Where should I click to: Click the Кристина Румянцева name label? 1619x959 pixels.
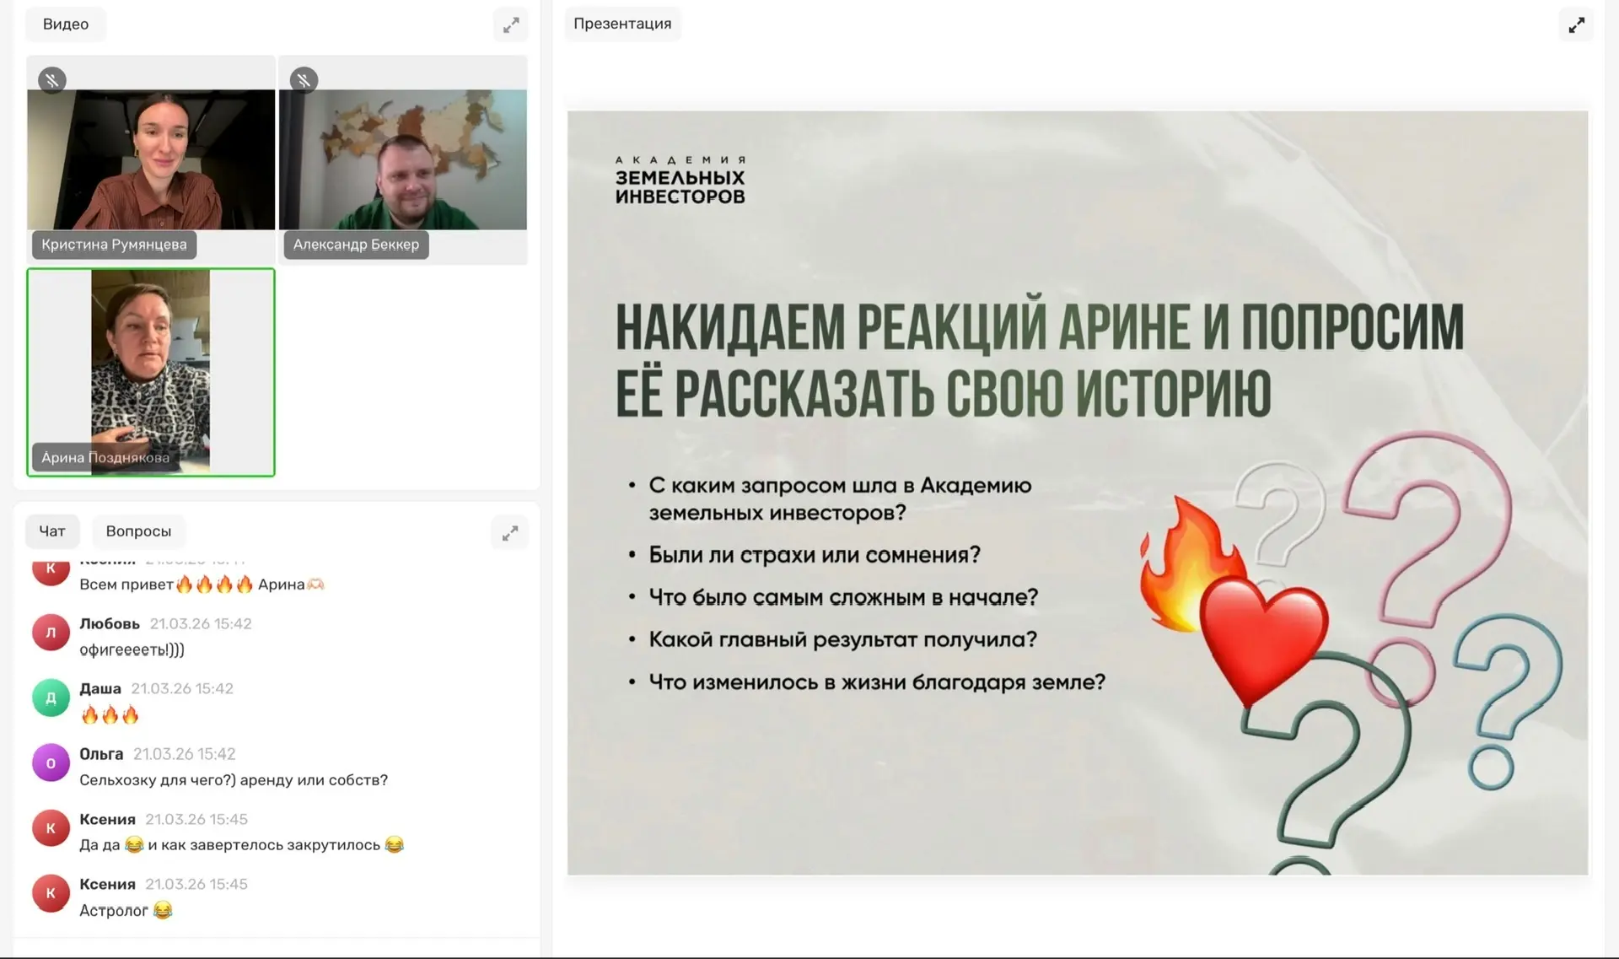pyautogui.click(x=114, y=245)
